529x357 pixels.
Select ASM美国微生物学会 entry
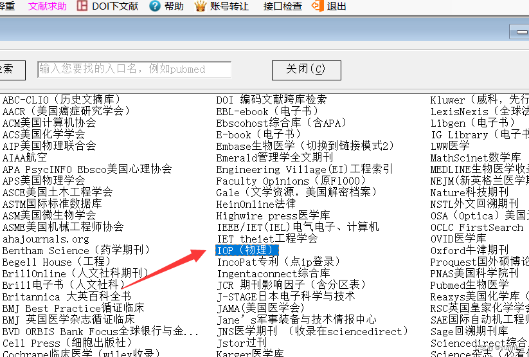pyautogui.click(x=49, y=215)
